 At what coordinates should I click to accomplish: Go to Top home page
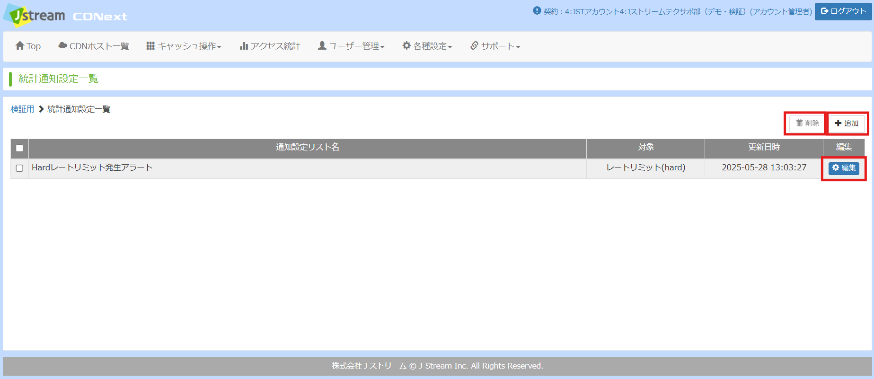coord(28,46)
